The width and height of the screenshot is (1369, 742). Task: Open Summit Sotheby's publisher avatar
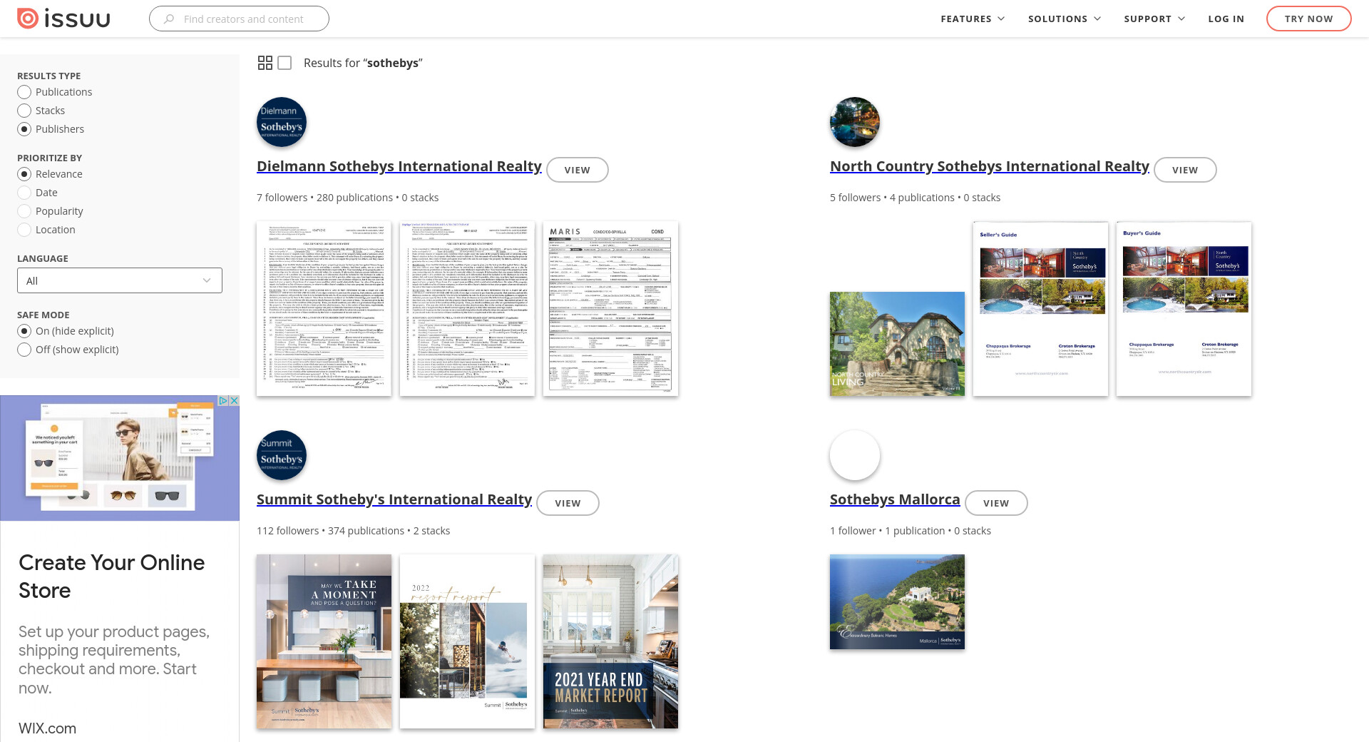(282, 455)
